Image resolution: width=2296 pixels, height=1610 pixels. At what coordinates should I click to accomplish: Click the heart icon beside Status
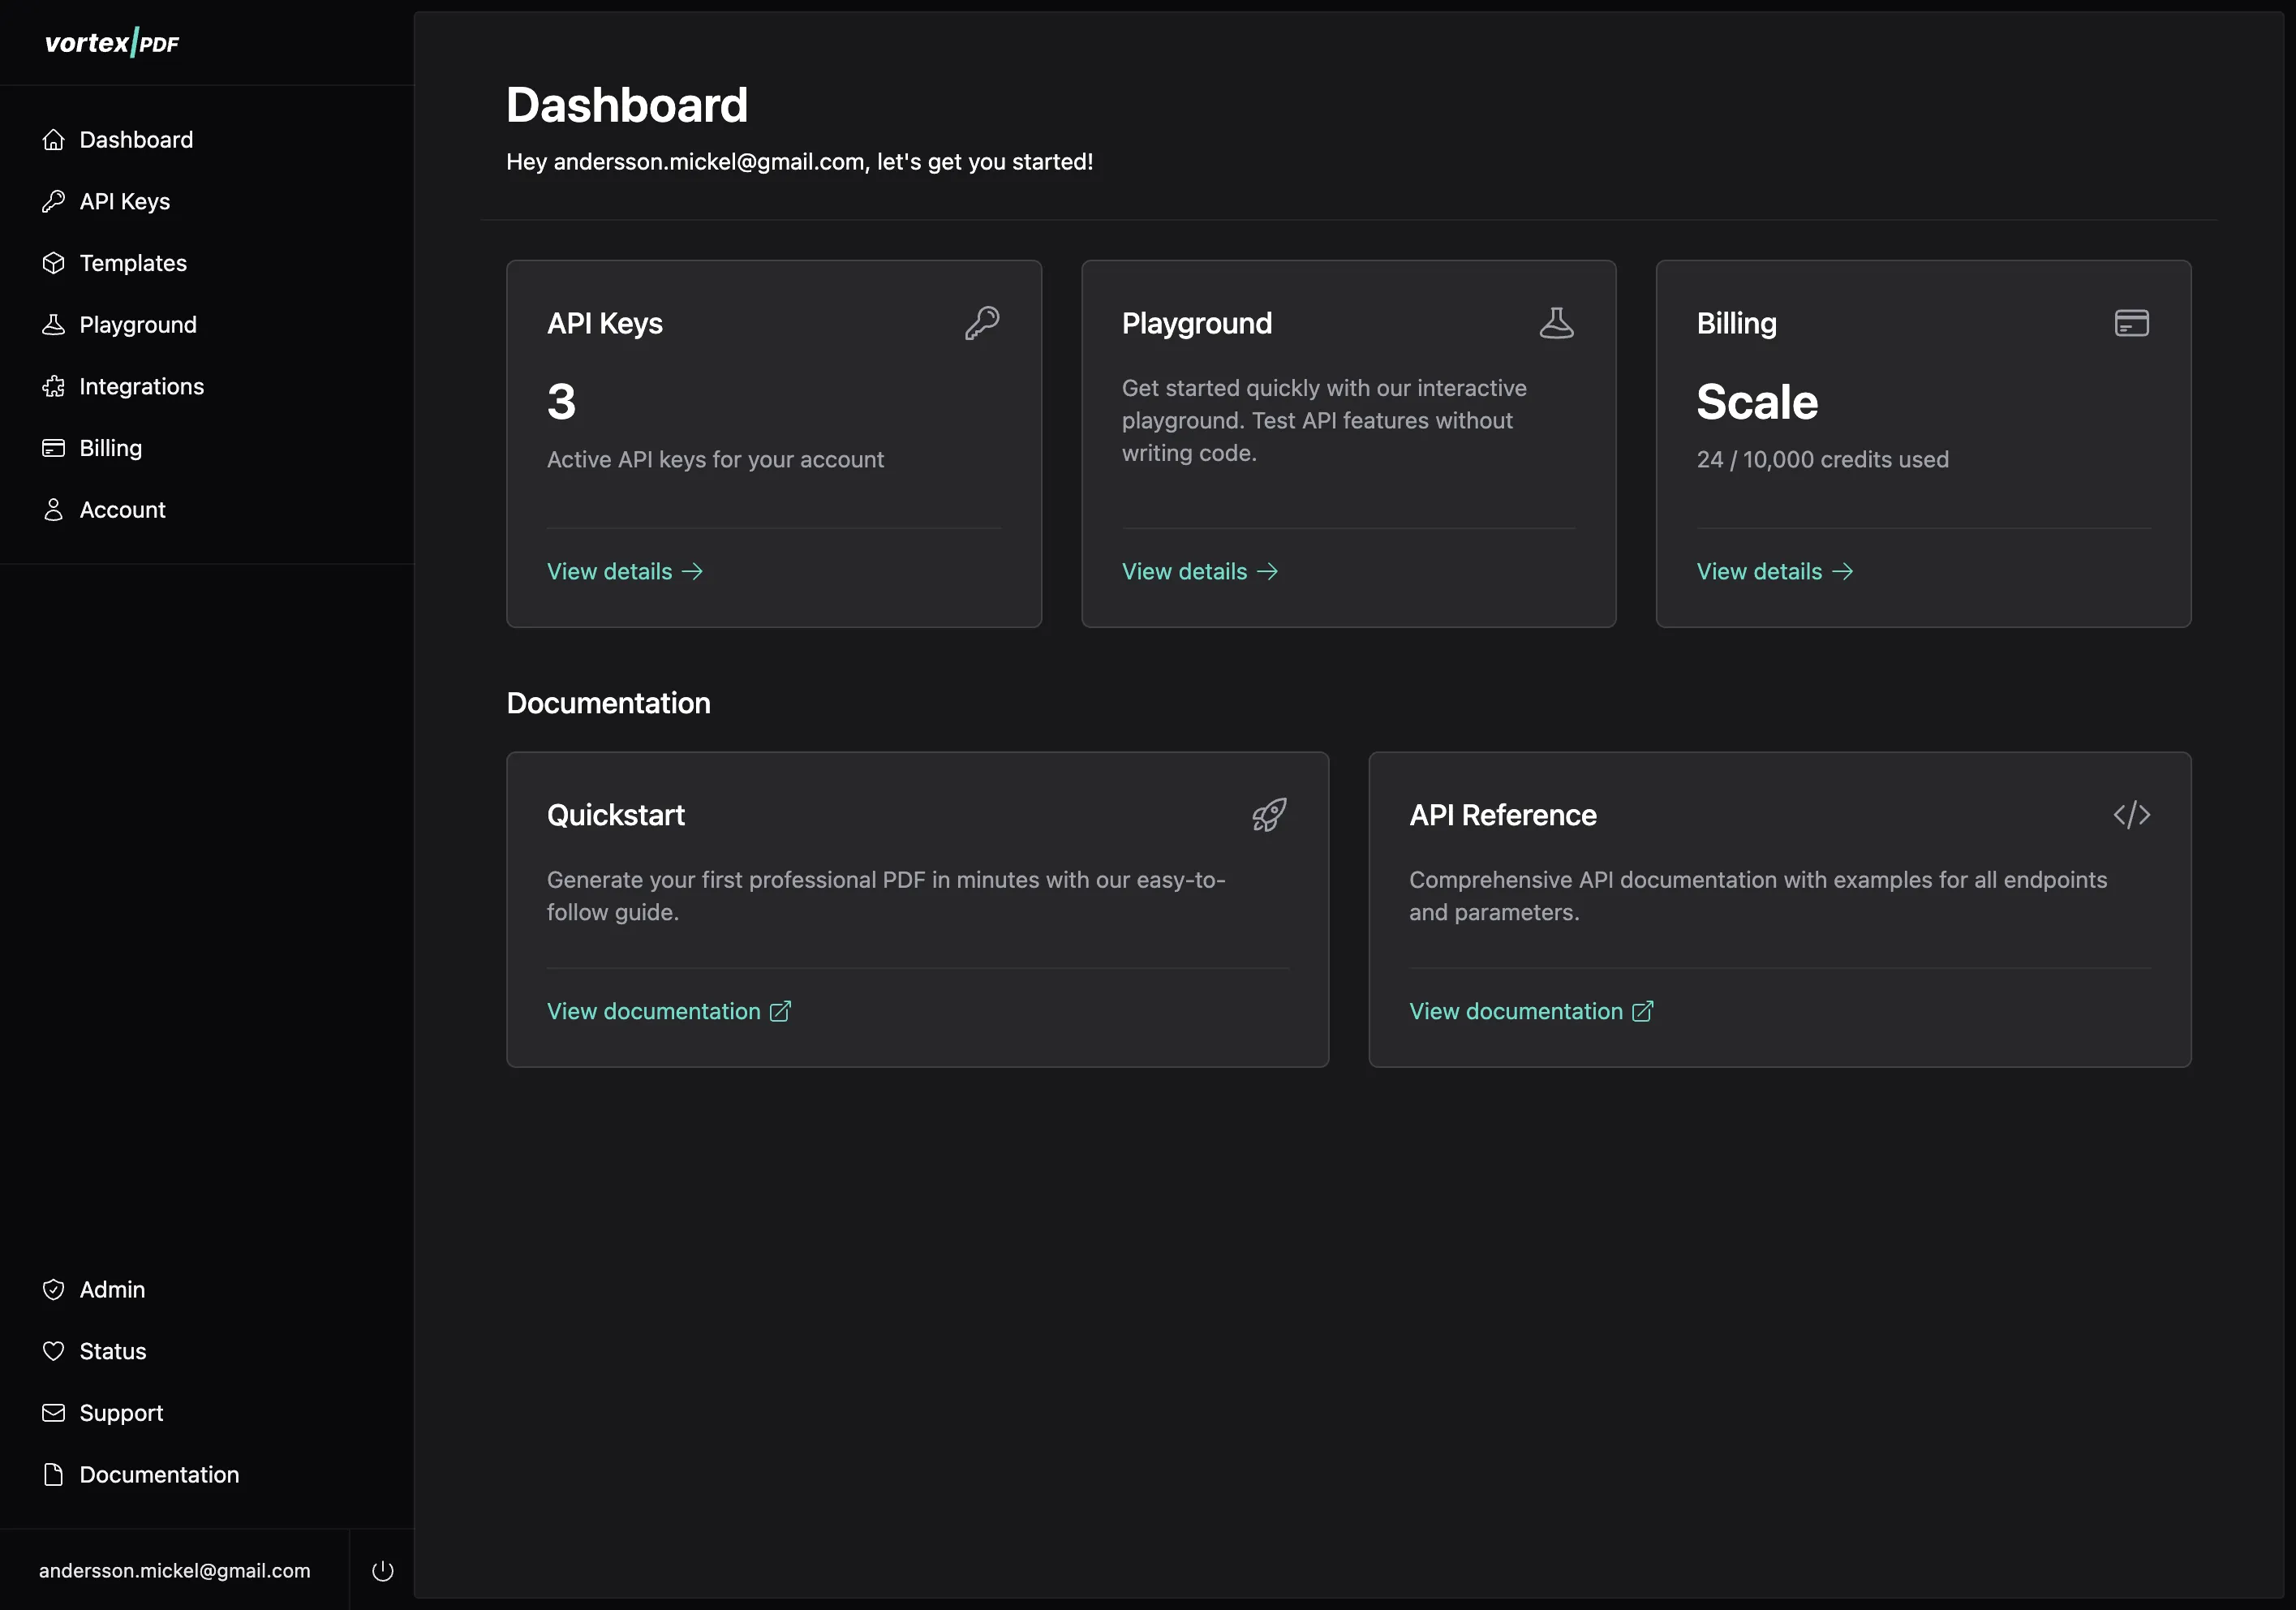[x=54, y=1352]
